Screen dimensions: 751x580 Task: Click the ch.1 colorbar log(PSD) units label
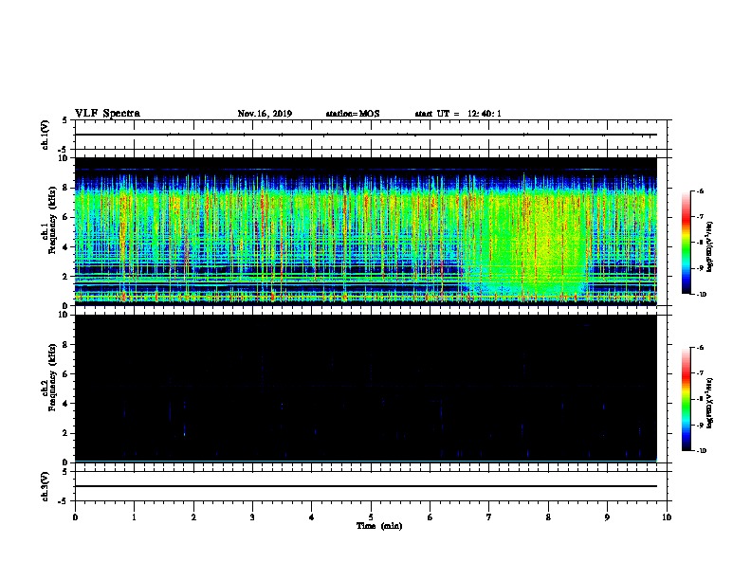pos(710,247)
